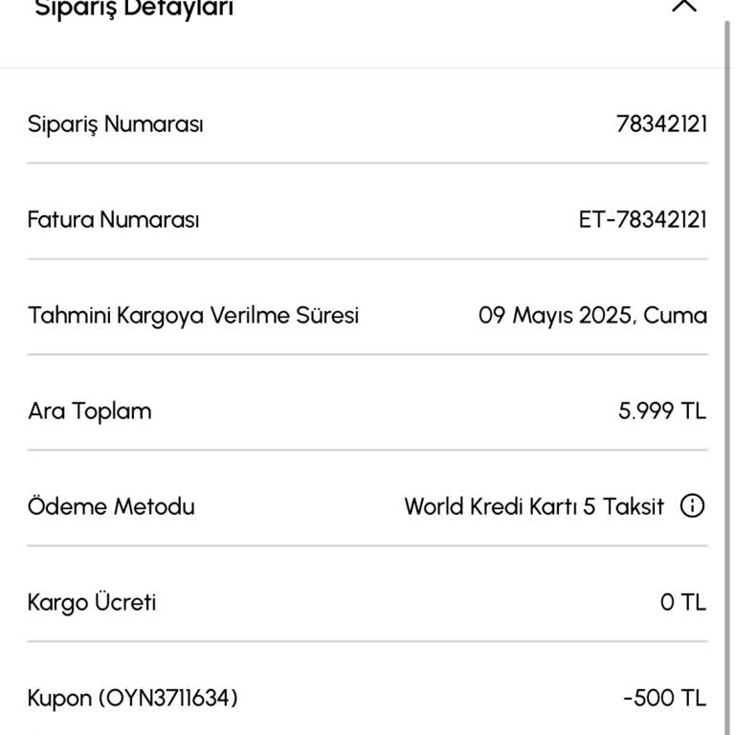
Task: Click the subtotal amount 5.999 TL
Action: click(x=662, y=412)
